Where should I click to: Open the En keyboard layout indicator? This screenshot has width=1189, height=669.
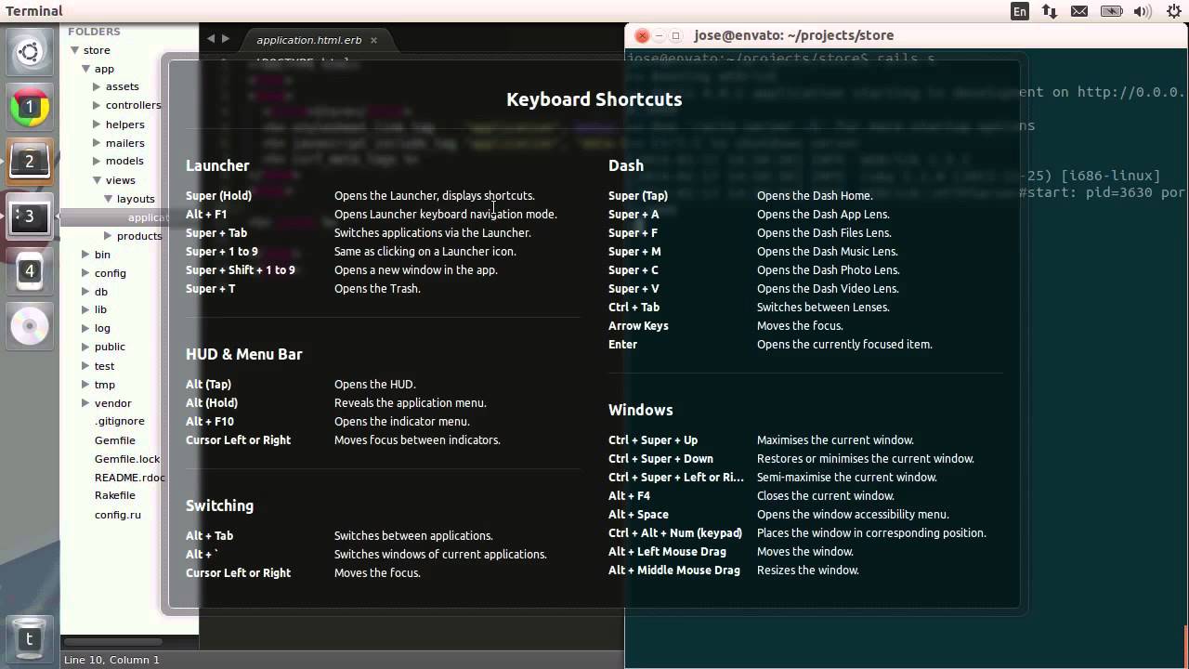1020,11
